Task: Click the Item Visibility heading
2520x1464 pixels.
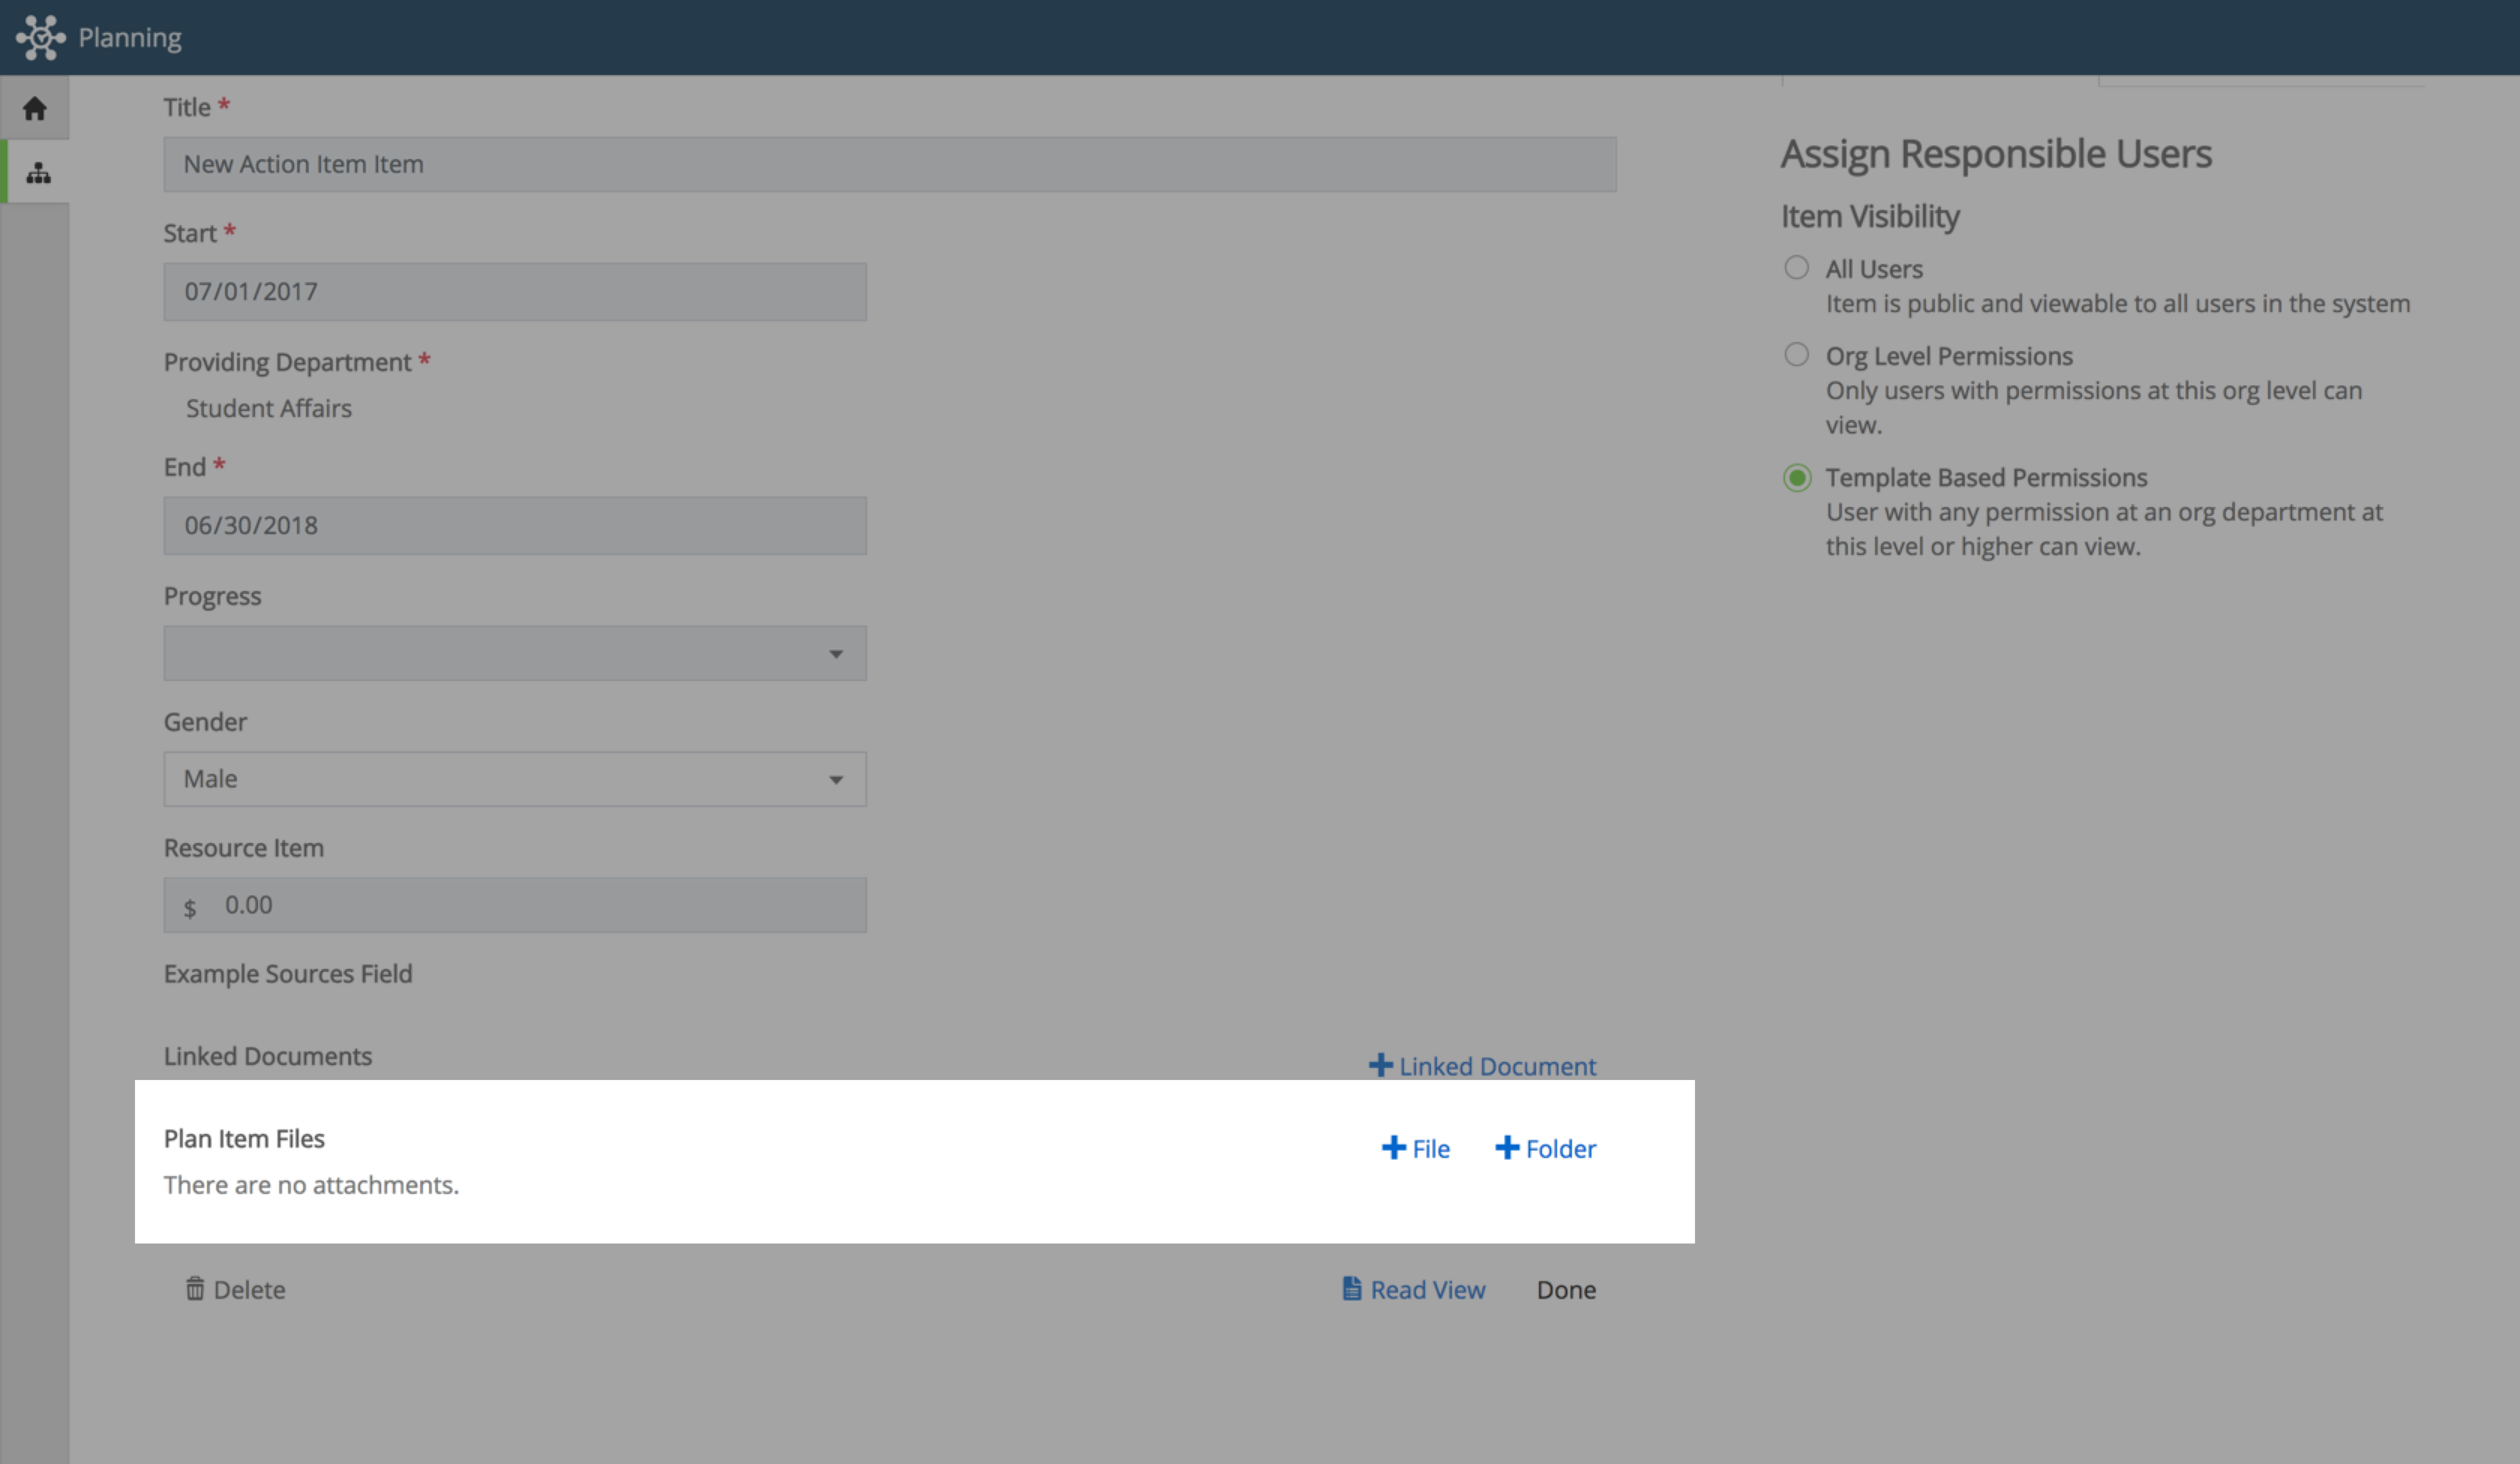Action: click(x=1870, y=216)
